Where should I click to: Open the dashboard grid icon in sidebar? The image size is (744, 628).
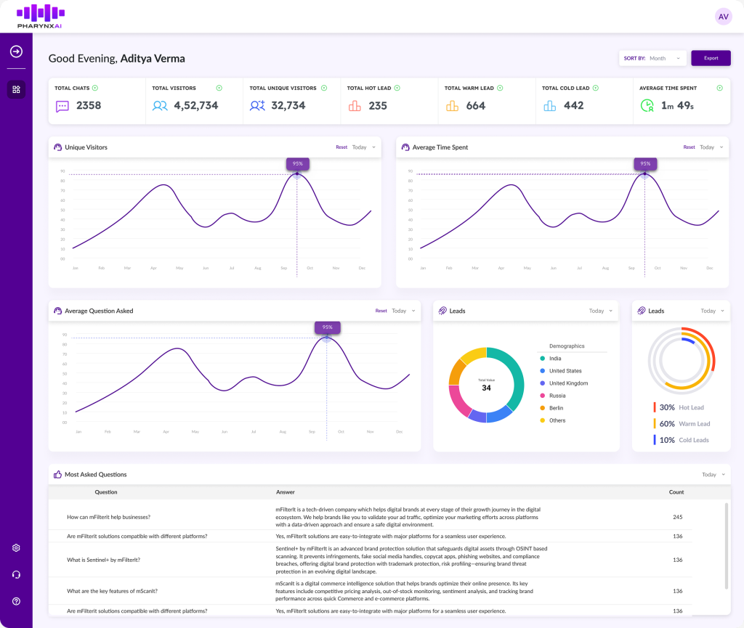point(16,89)
